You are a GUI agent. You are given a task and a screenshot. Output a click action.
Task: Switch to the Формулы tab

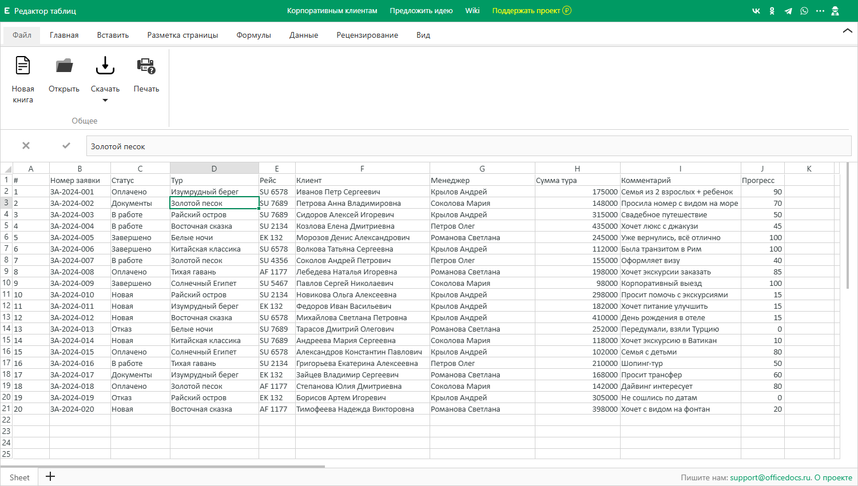click(253, 35)
